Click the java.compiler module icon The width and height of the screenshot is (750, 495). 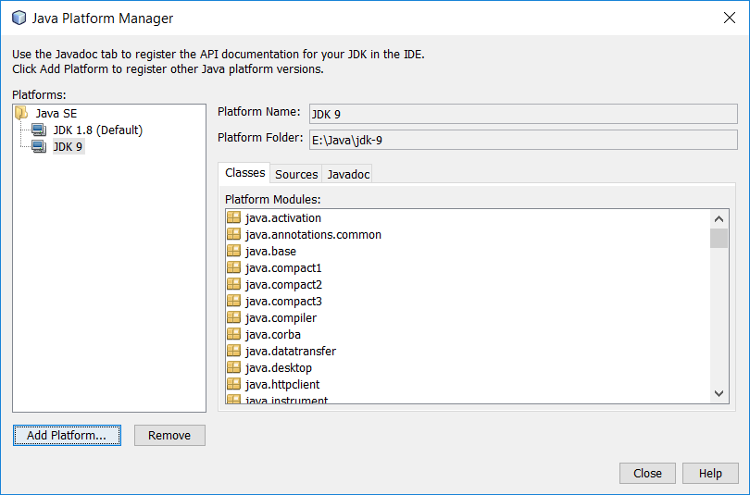pyautogui.click(x=233, y=318)
